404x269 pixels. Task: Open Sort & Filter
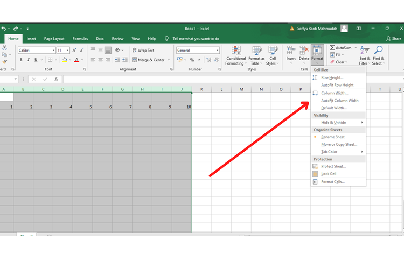coord(365,55)
